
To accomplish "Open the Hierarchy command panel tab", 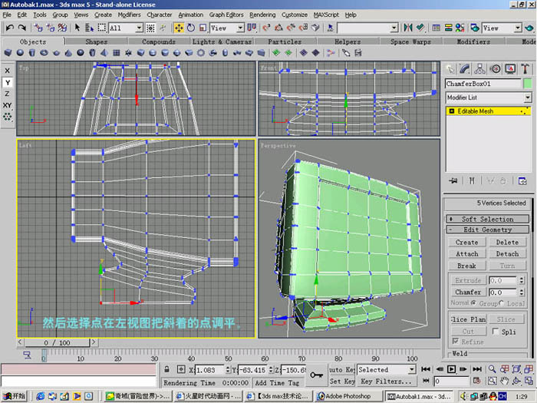I will click(x=479, y=69).
